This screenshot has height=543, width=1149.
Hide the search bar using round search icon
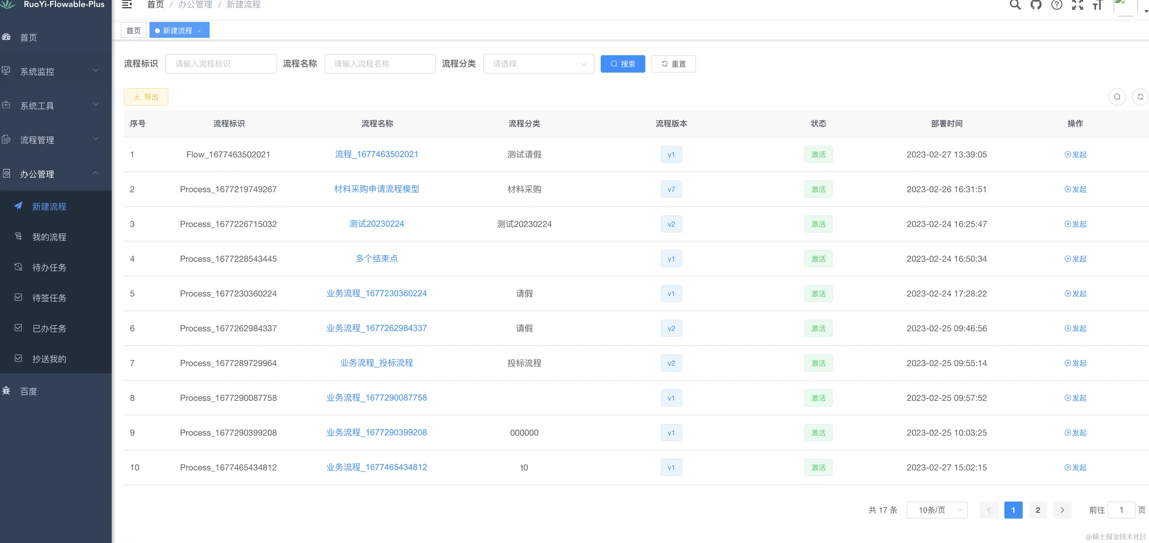pos(1117,97)
